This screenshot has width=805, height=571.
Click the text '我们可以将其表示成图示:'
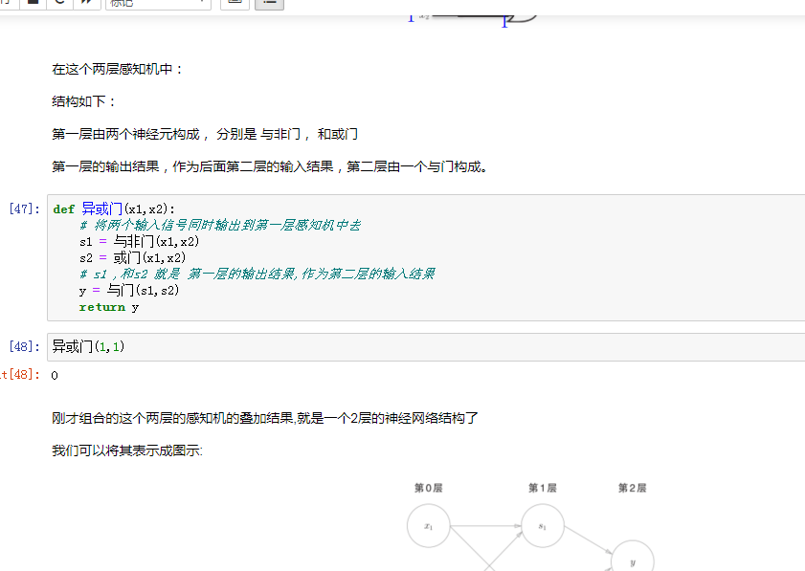pos(127,450)
